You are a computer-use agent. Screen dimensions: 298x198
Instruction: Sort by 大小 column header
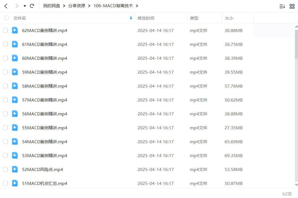pyautogui.click(x=229, y=18)
